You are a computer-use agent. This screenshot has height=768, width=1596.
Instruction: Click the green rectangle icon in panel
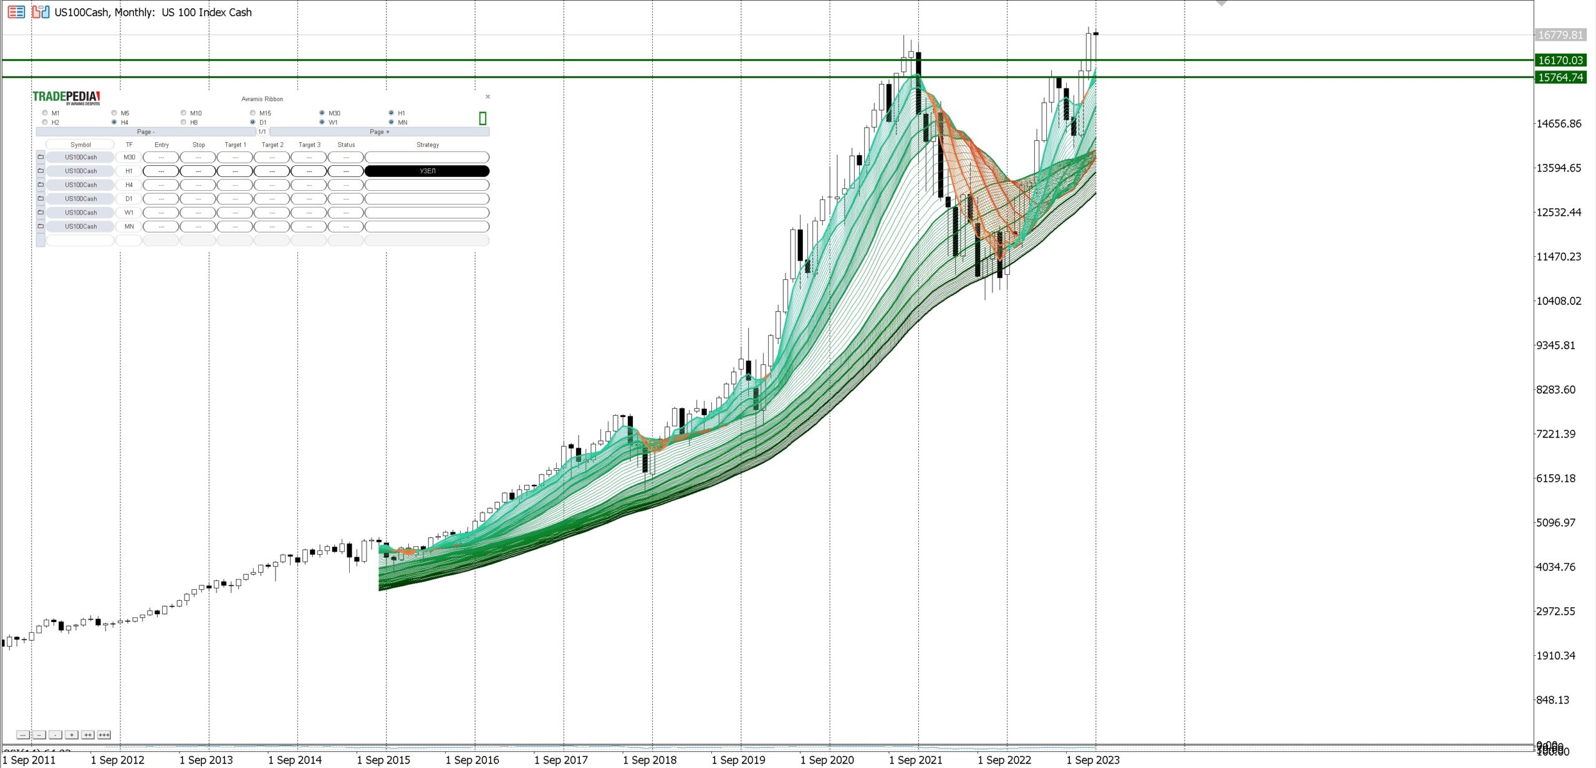(x=483, y=118)
